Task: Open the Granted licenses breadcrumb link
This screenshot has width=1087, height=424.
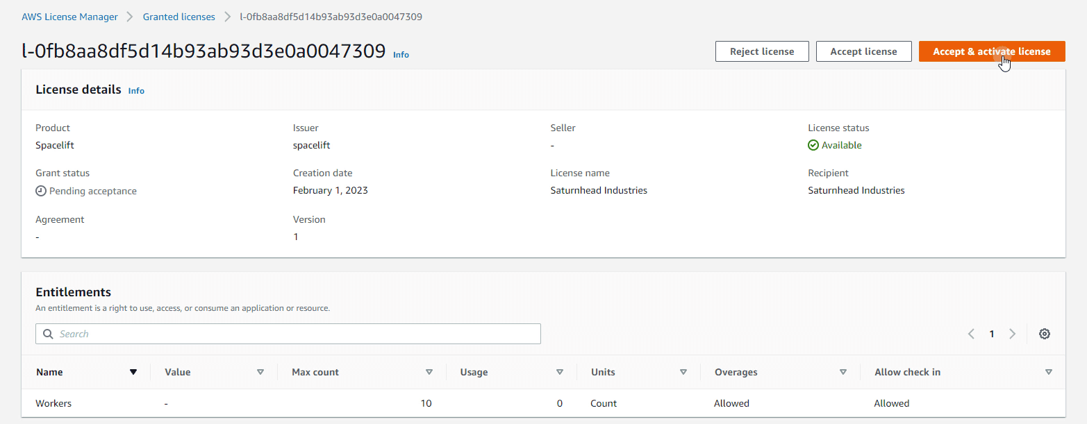Action: pos(179,17)
